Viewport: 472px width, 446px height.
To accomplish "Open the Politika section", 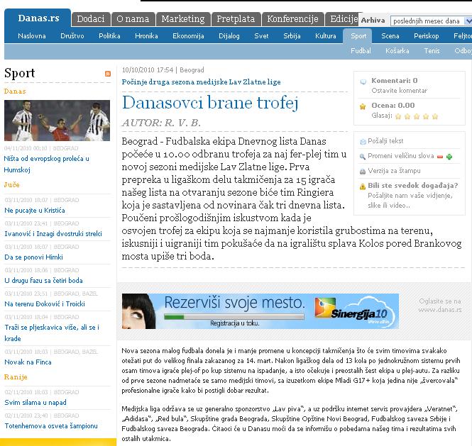I will tap(109, 36).
